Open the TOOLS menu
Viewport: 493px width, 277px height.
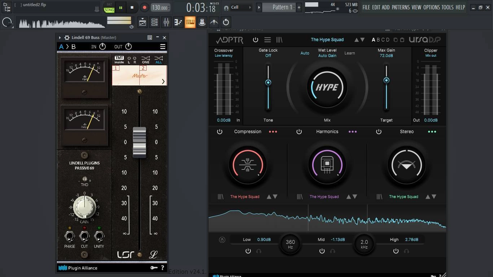click(448, 7)
